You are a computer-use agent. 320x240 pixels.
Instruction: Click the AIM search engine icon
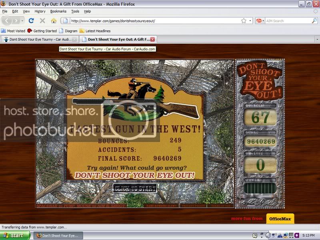(259, 21)
